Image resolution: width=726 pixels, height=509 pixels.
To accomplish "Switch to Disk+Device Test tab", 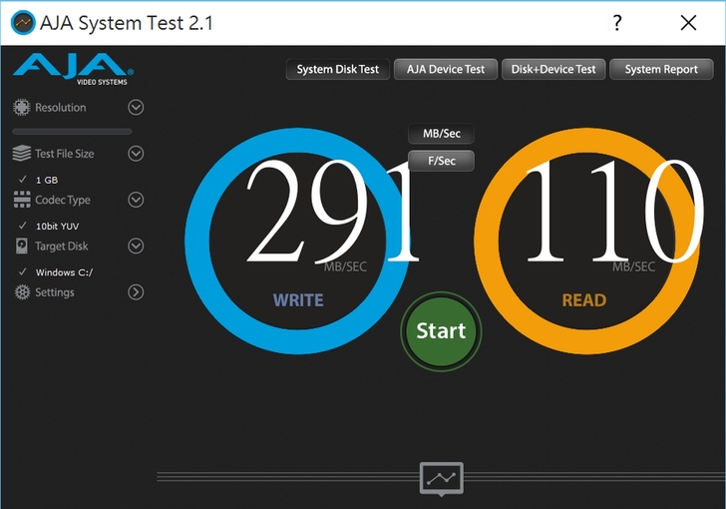I will 553,69.
